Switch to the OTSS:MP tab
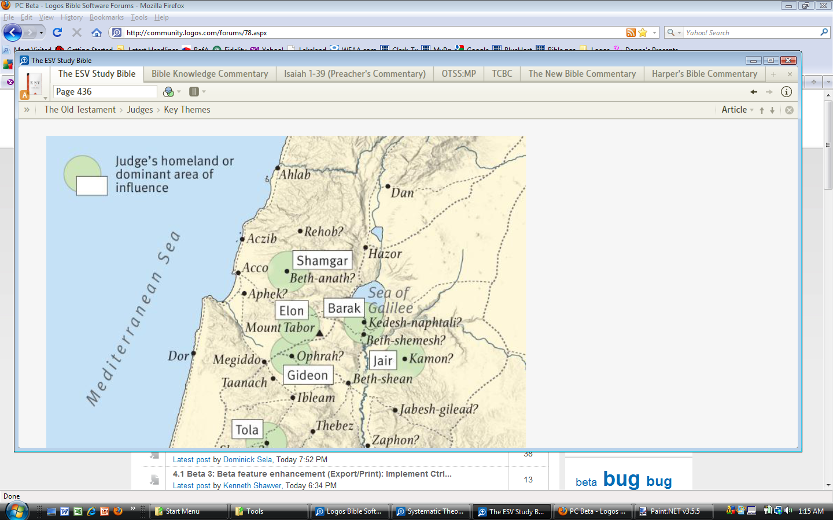 click(x=459, y=74)
